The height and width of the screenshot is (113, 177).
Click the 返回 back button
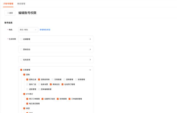click(10, 13)
